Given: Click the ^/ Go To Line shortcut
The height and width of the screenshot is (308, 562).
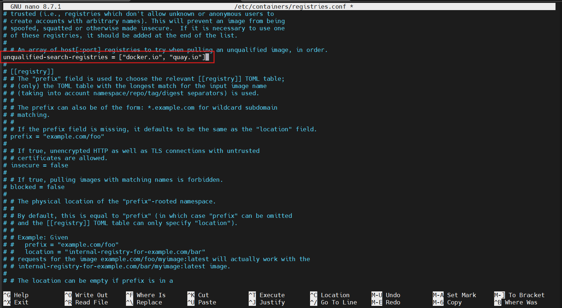Looking at the screenshot, I should [334, 302].
